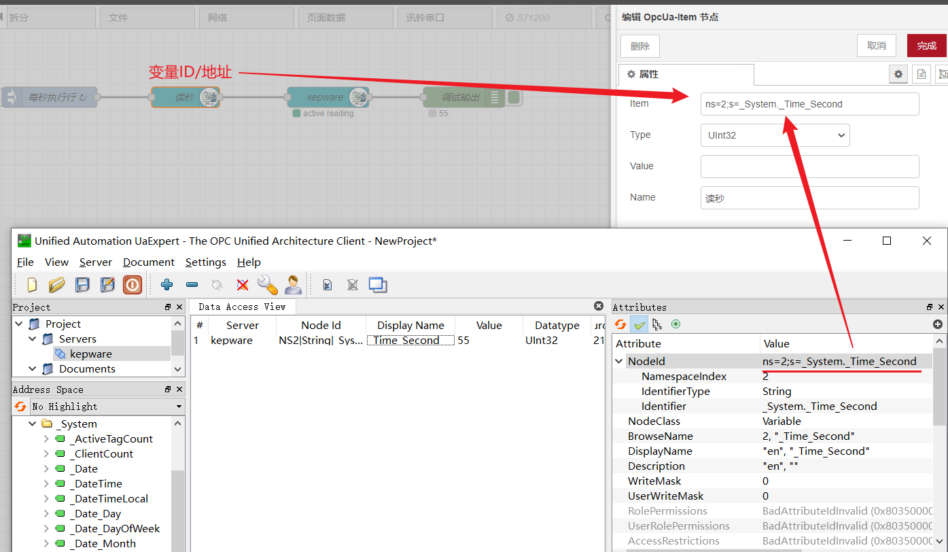
Task: Toggle the green checkmark icon in Attributes
Action: tap(639, 324)
